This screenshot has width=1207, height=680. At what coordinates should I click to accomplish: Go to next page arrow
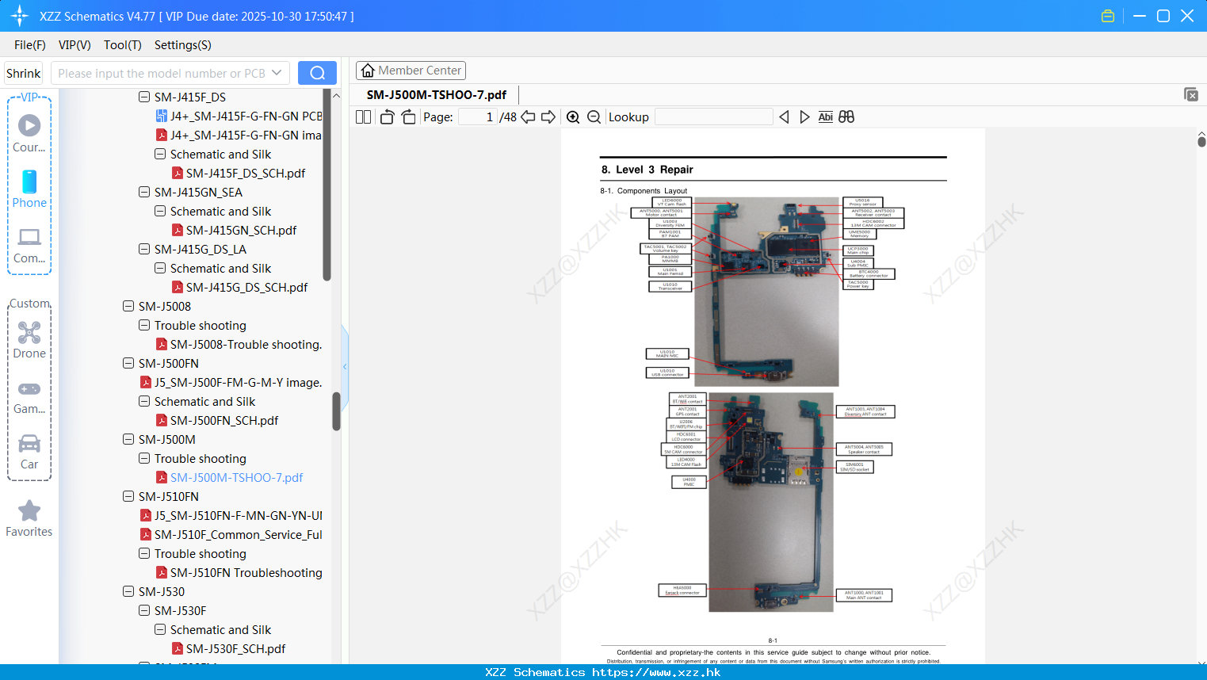point(548,117)
